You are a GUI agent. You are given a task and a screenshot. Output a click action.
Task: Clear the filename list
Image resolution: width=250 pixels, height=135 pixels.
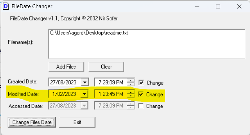[x=106, y=67]
